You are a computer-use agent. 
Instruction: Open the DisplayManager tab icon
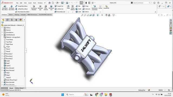(21, 20)
